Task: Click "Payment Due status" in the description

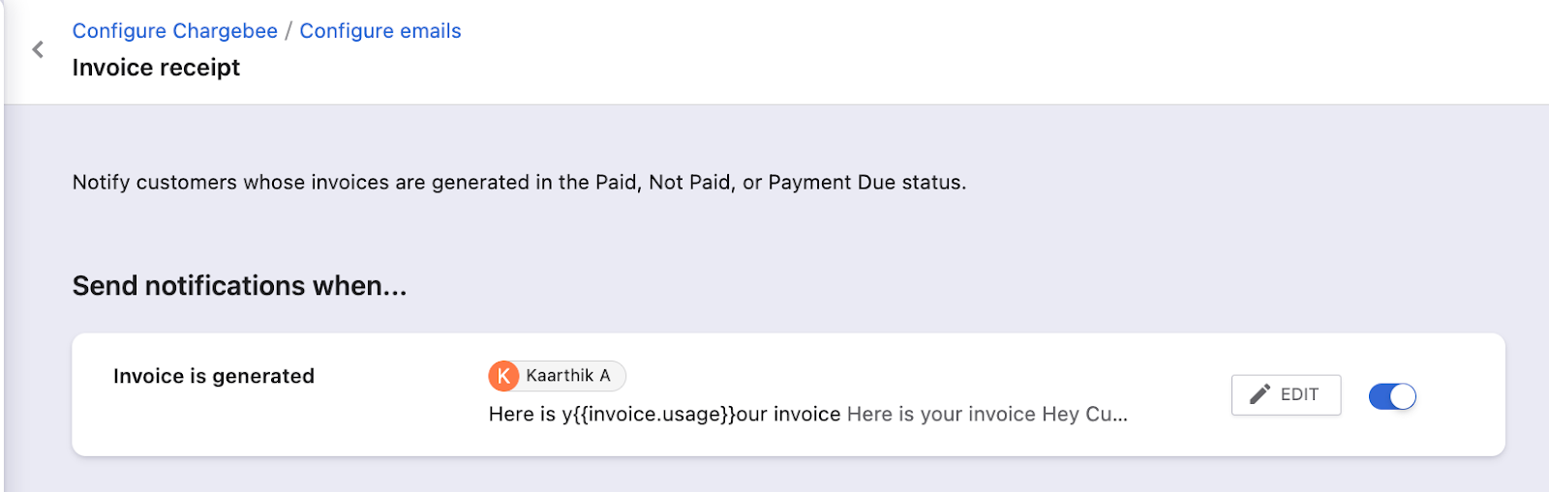Action: [x=866, y=183]
